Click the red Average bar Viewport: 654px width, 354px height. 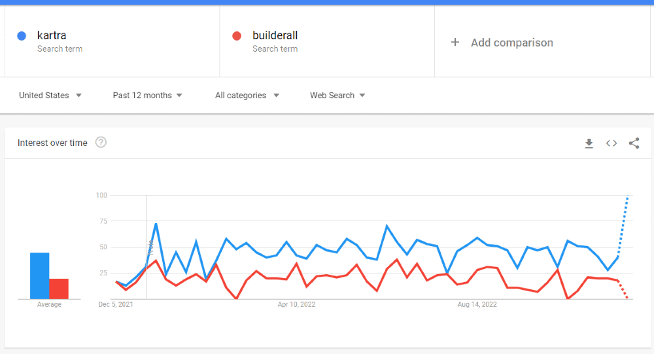(59, 289)
